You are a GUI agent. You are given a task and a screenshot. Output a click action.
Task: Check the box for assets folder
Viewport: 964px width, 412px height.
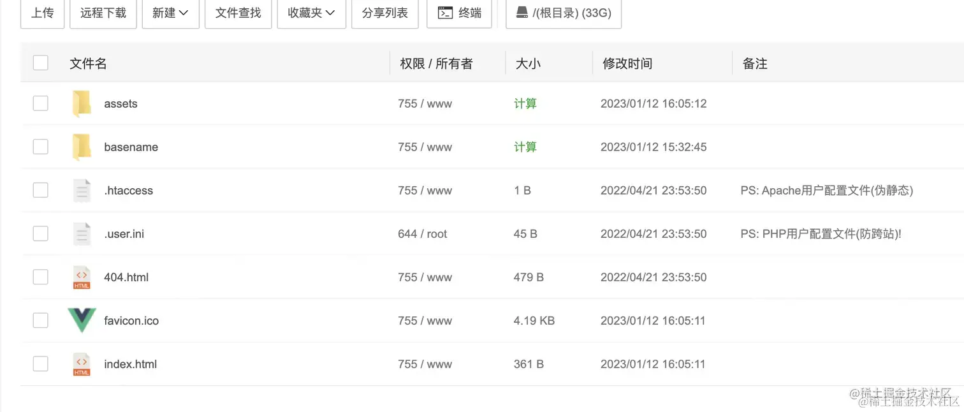(41, 103)
